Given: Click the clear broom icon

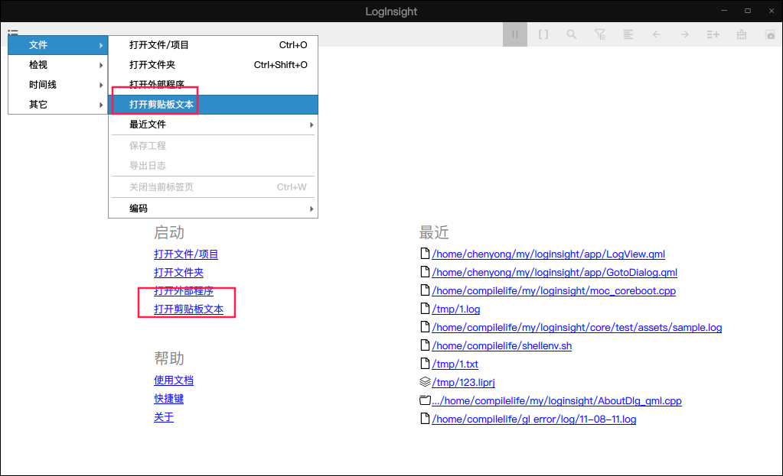Looking at the screenshot, I should click(742, 34).
